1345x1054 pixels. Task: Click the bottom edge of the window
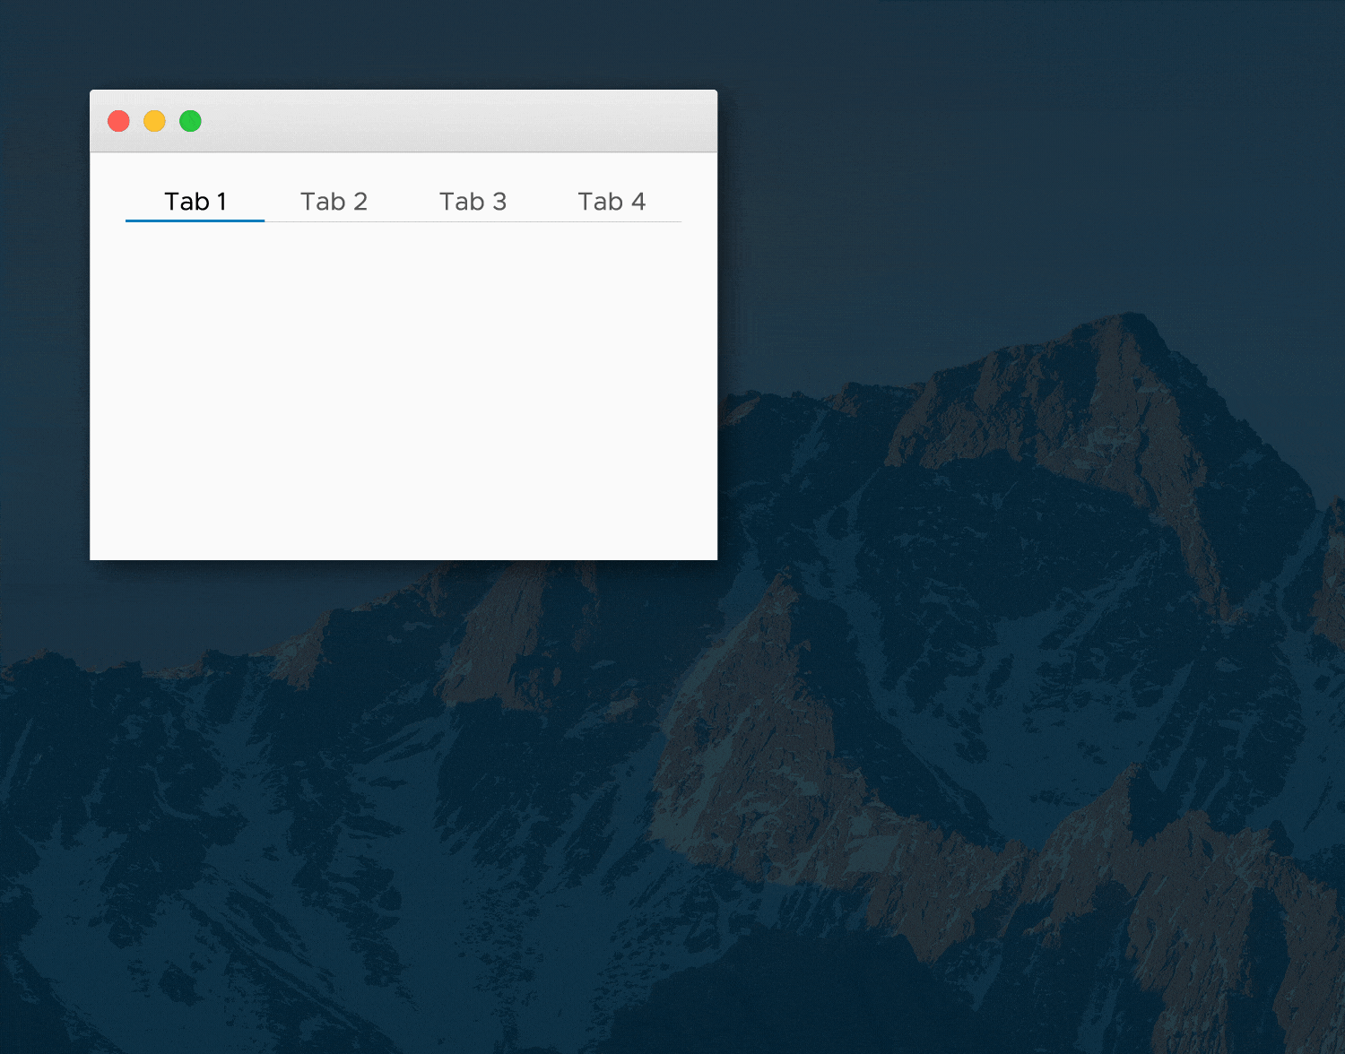point(403,557)
